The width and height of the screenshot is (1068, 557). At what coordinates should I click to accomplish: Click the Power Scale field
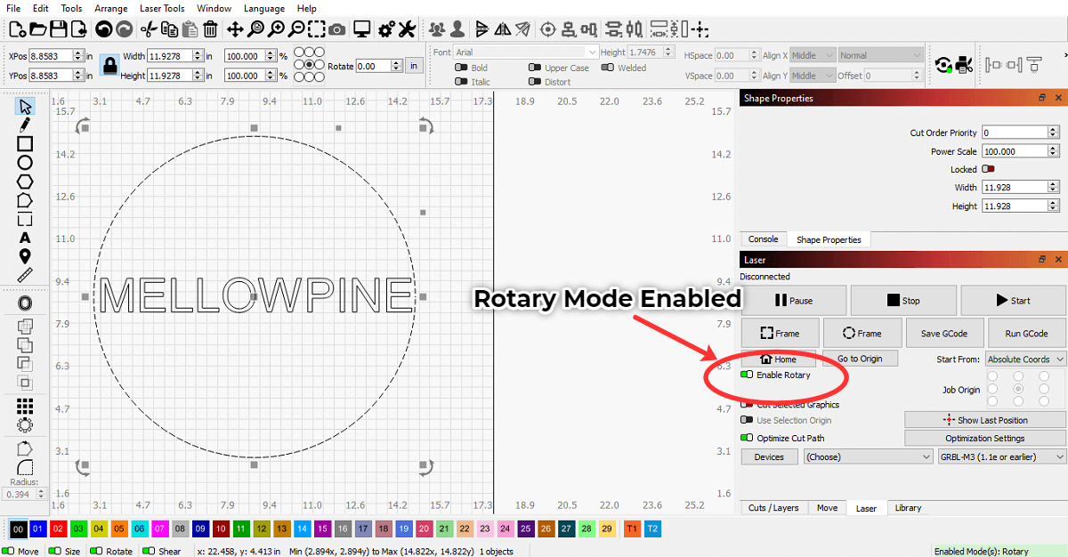(1020, 151)
